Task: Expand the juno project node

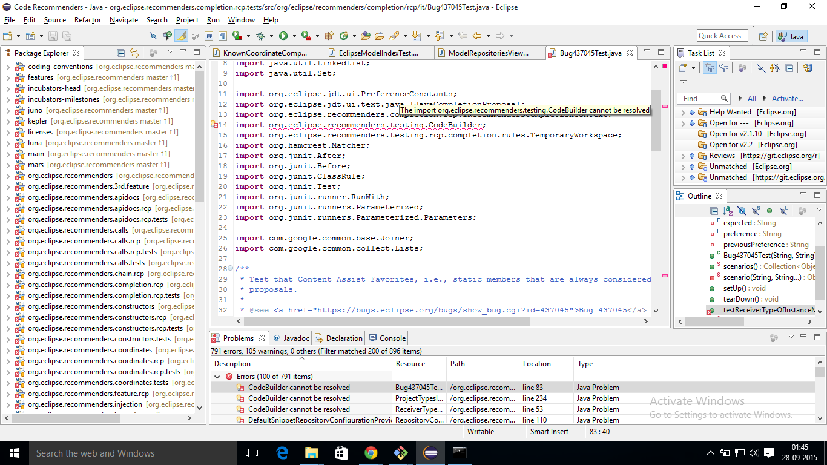Action: (x=8, y=110)
